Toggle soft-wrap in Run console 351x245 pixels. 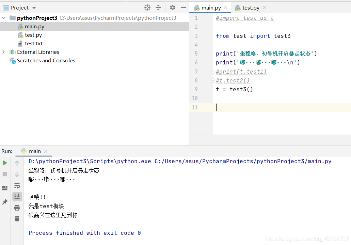17,186
